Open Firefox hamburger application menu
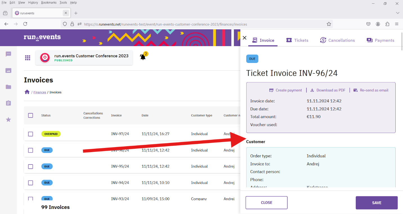This screenshot has width=403, height=214. coord(397,24)
